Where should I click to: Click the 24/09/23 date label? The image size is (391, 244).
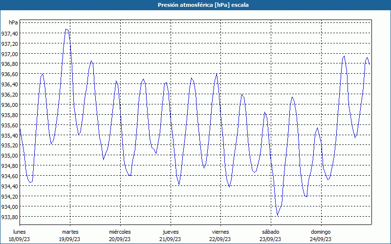coord(321,239)
